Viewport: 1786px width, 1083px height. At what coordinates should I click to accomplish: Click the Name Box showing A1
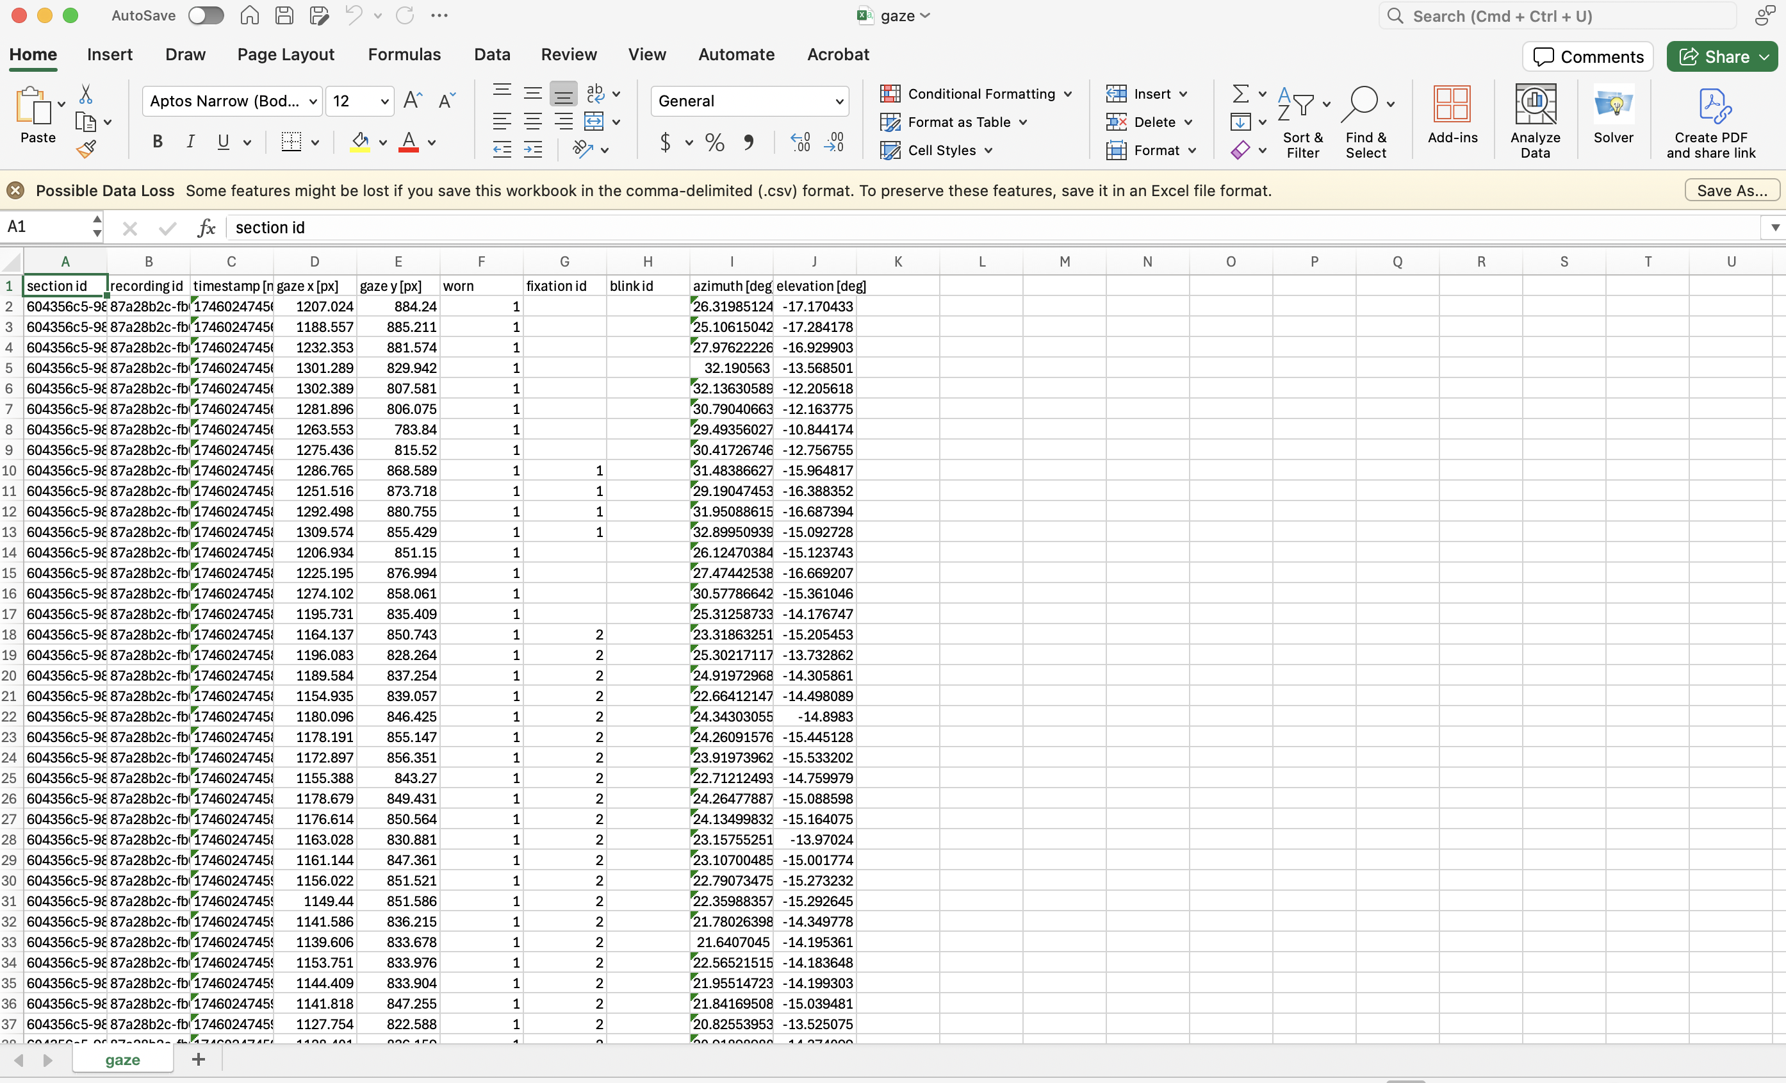(x=45, y=227)
